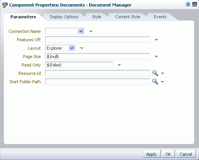199x160 pixels.
Task: Confirm with the OK button
Action: [x=168, y=154]
